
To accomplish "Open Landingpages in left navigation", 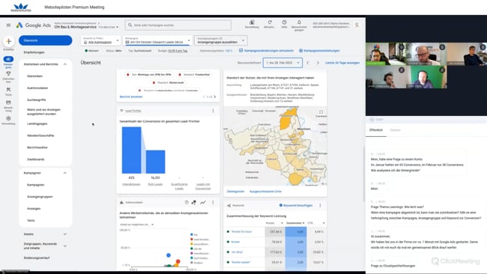I will (x=37, y=124).
